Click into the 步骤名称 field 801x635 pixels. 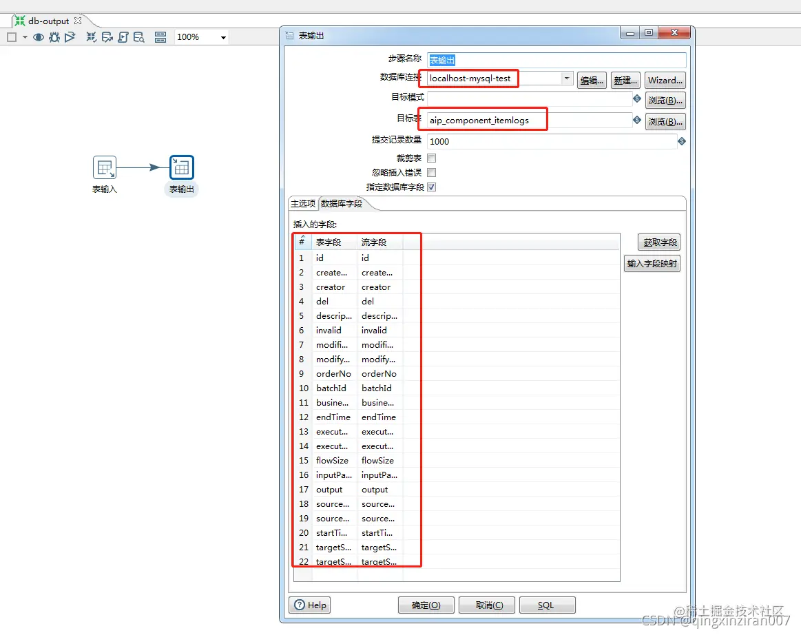pos(556,61)
